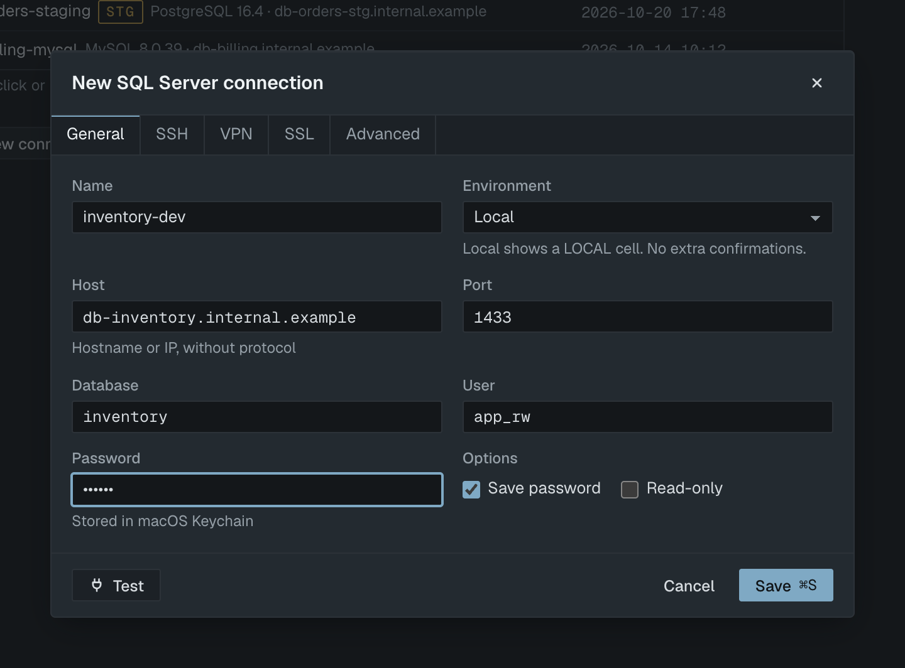Click the plug icon on Test button

click(97, 585)
